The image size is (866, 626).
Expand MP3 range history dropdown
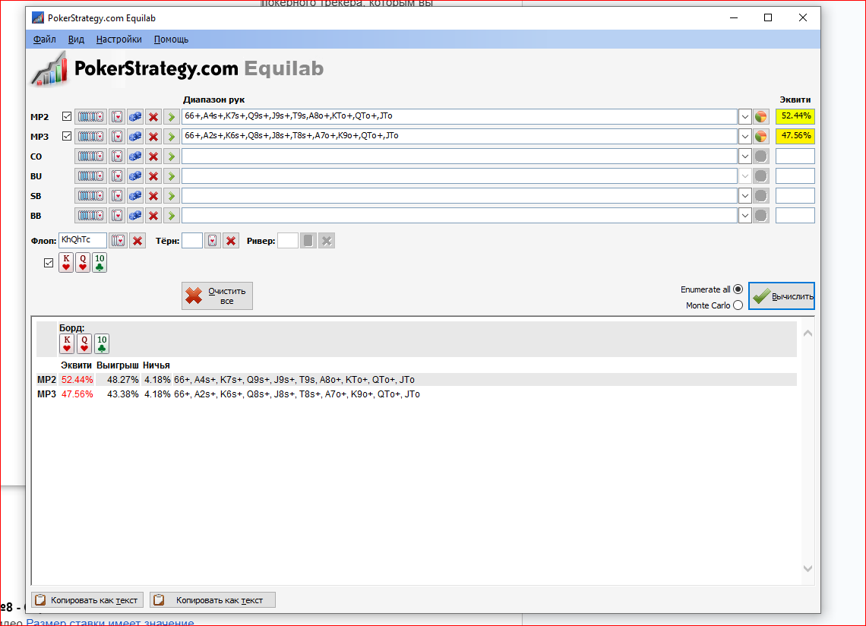pos(745,137)
